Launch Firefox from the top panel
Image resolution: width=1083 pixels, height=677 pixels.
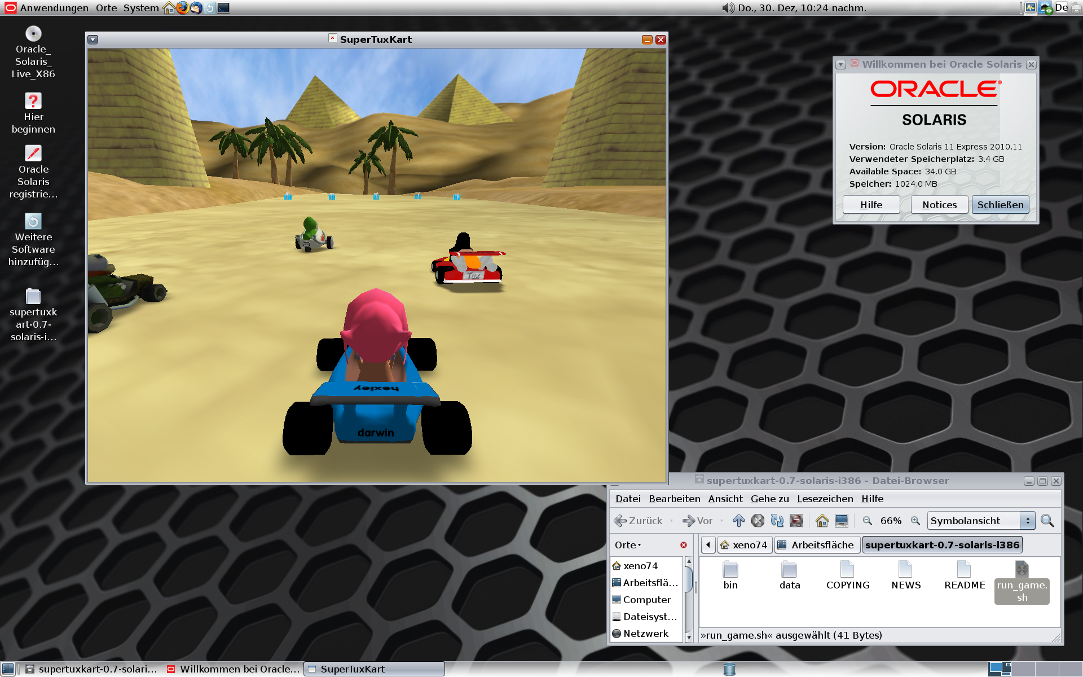click(x=182, y=8)
